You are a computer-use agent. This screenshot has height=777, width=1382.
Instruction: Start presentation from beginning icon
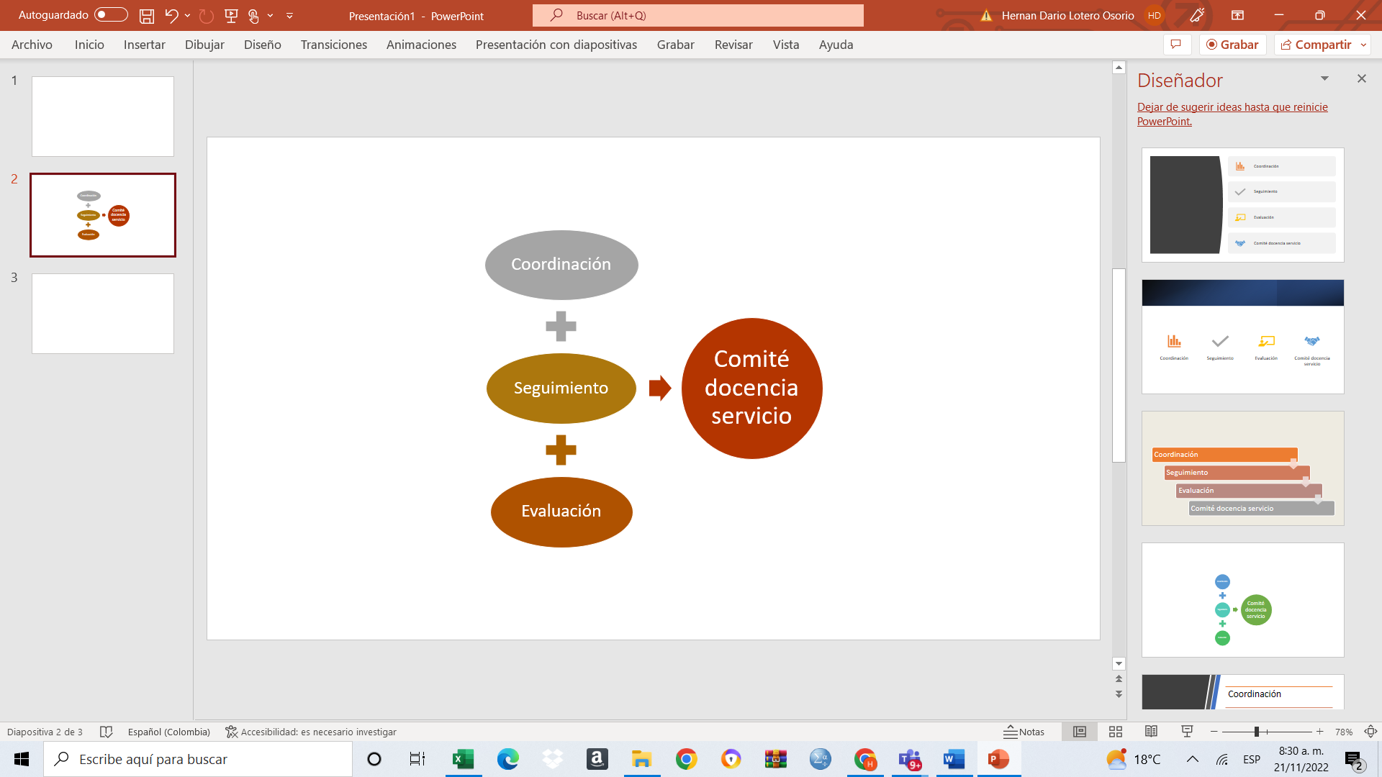[x=231, y=15]
